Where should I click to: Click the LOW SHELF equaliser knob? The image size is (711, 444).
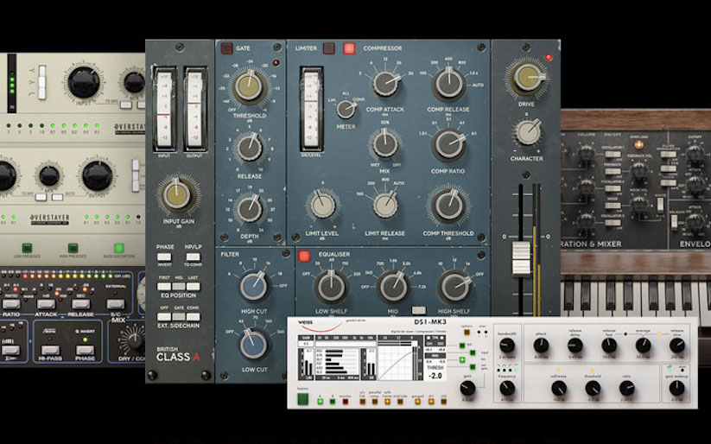331,287
